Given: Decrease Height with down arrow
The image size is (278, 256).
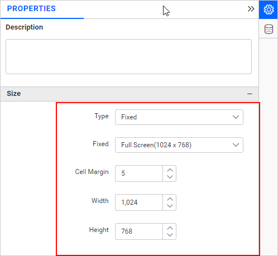Looking at the screenshot, I should click(x=170, y=235).
